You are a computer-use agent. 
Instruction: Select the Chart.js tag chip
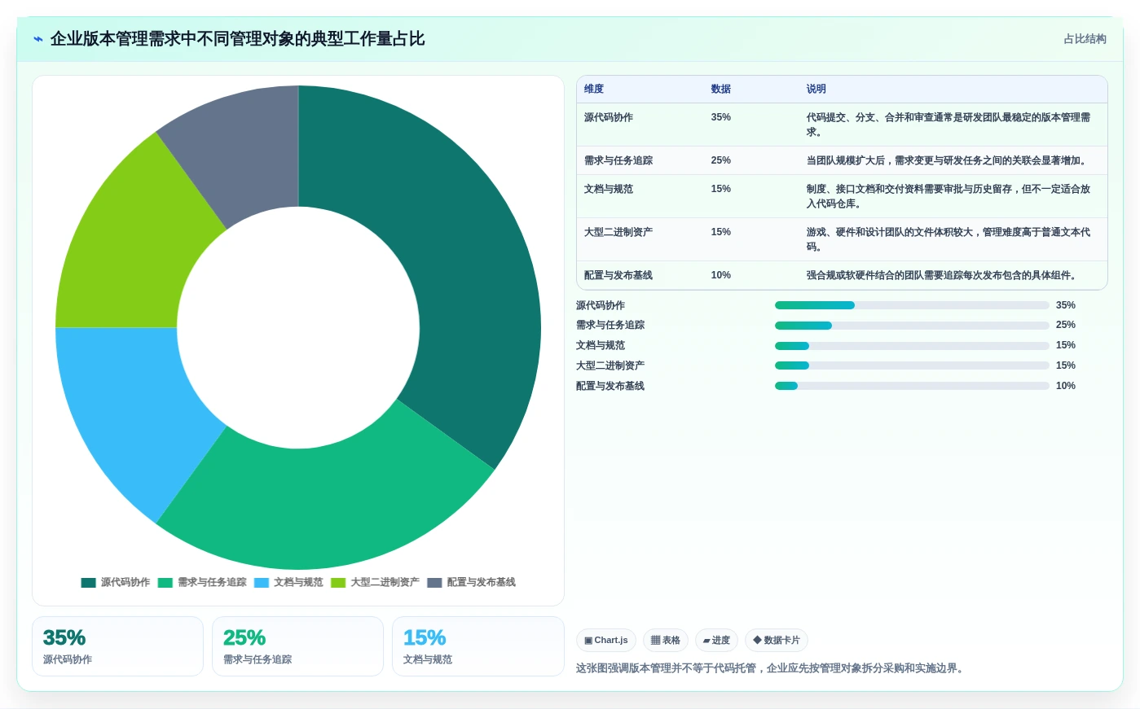pos(606,641)
